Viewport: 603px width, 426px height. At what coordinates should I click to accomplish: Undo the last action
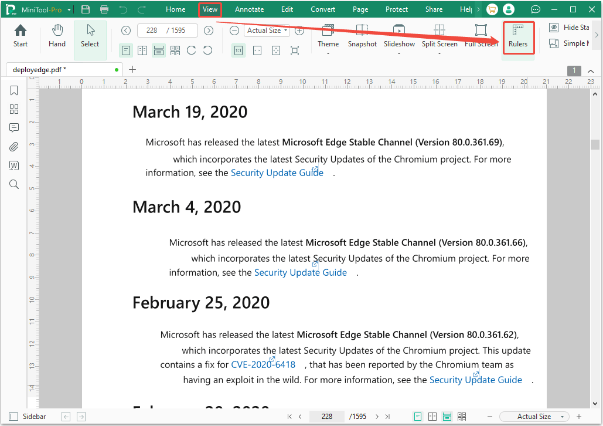click(x=123, y=9)
